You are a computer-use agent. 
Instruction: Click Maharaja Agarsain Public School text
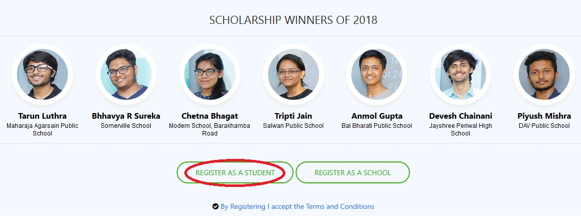(42, 129)
